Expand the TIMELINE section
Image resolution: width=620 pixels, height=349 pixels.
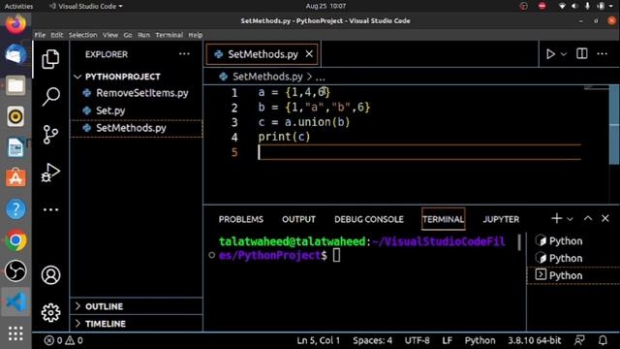[x=137, y=323]
